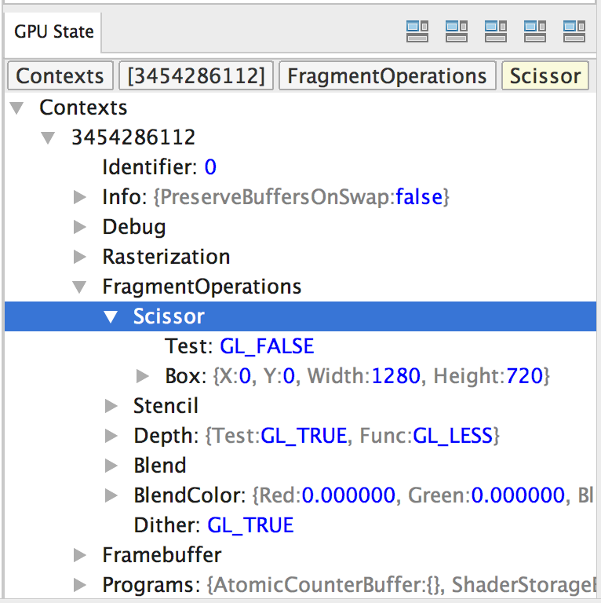Click the last layout icon on the right
This screenshot has height=603, width=601.
pos(574,31)
